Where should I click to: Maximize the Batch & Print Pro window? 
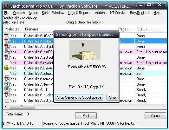pyautogui.click(x=149, y=5)
